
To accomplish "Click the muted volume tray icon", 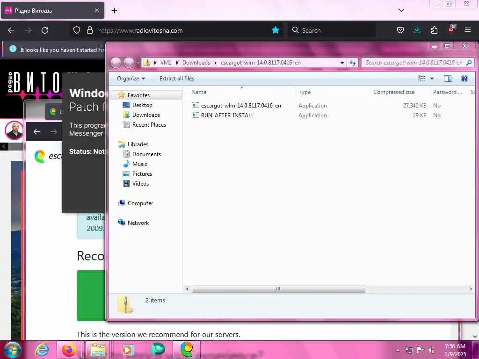I will [431, 350].
